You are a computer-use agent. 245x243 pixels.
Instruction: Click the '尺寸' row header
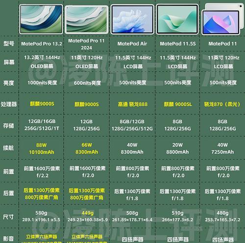point(8,217)
